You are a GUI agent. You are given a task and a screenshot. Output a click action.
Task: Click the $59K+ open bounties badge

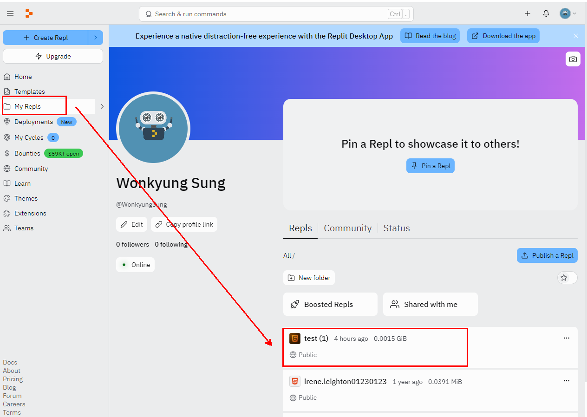[x=64, y=153]
